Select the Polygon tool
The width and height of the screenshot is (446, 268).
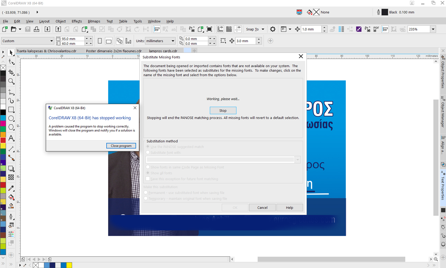pos(11,127)
